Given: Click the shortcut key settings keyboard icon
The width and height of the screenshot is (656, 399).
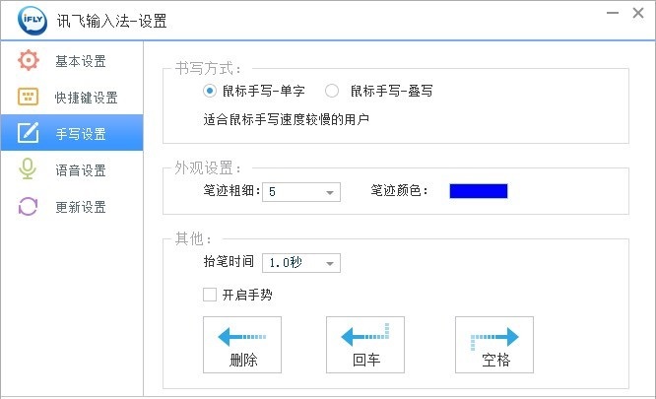Looking at the screenshot, I should point(29,97).
